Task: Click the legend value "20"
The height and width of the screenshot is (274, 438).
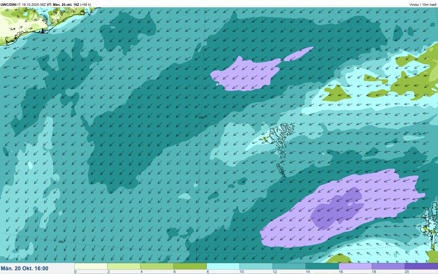Action: tap(407, 272)
